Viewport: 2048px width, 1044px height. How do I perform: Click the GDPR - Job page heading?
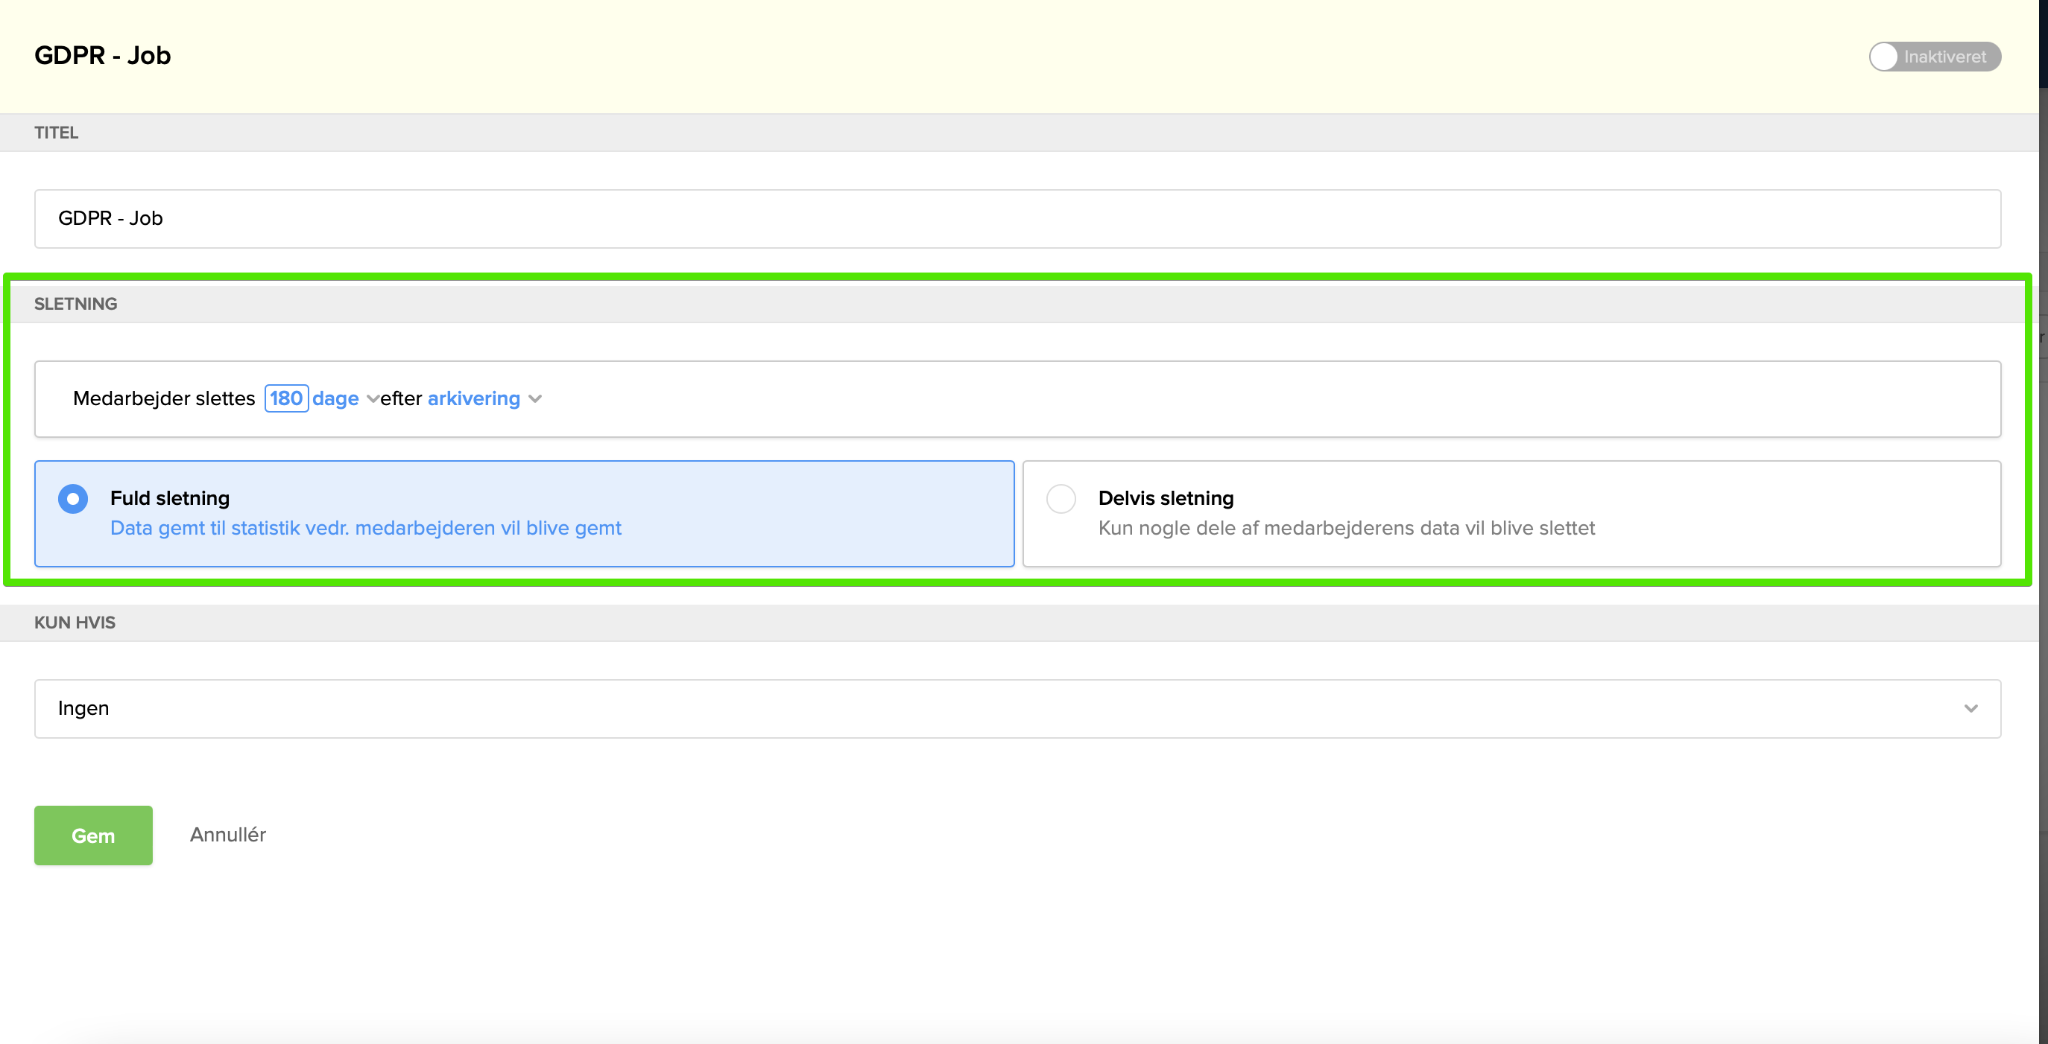[x=103, y=56]
